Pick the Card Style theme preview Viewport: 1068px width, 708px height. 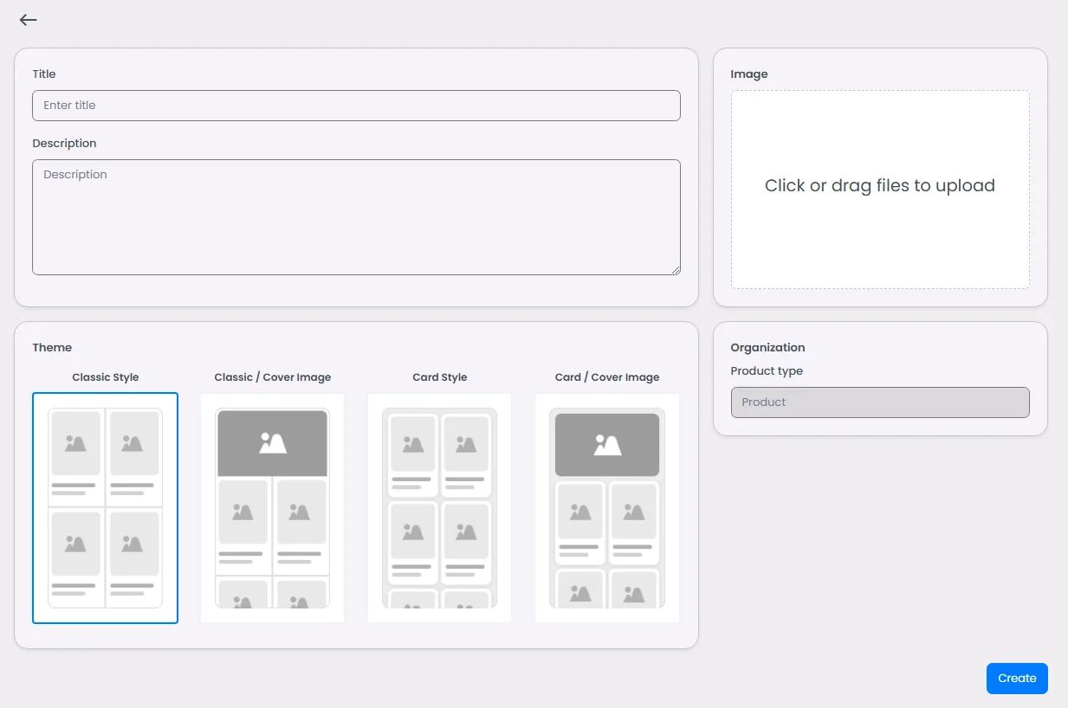click(x=439, y=508)
